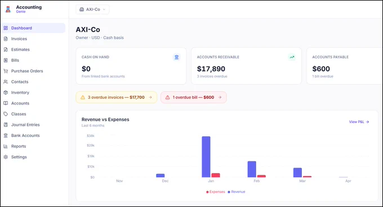Click the Cash on Hand card
The image size is (383, 207).
[131, 66]
